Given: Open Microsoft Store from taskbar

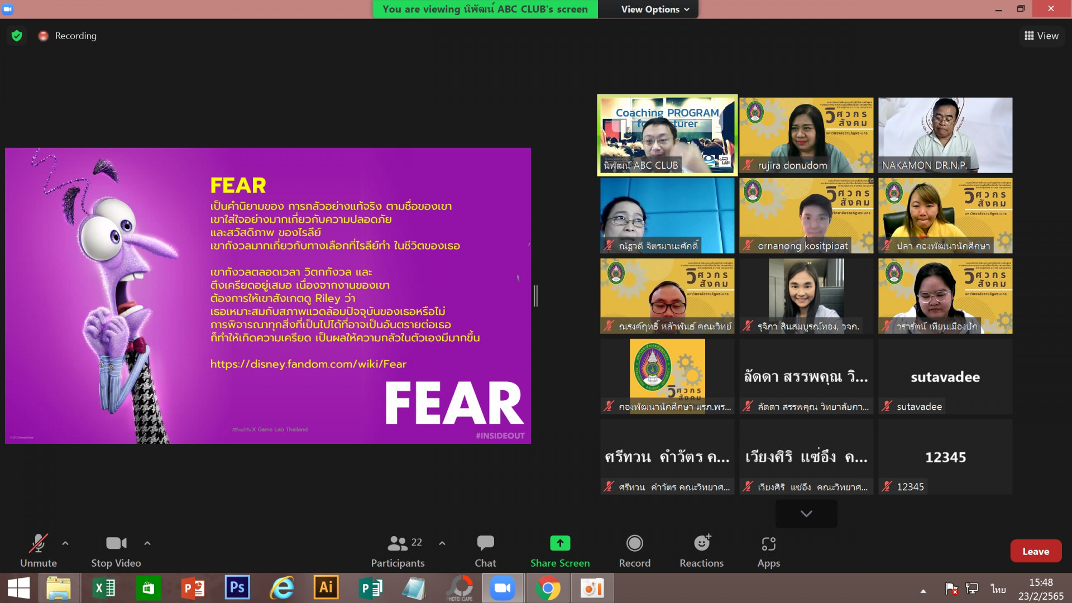Looking at the screenshot, I should coord(148,588).
